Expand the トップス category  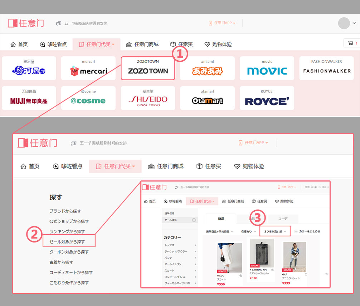tap(180, 245)
